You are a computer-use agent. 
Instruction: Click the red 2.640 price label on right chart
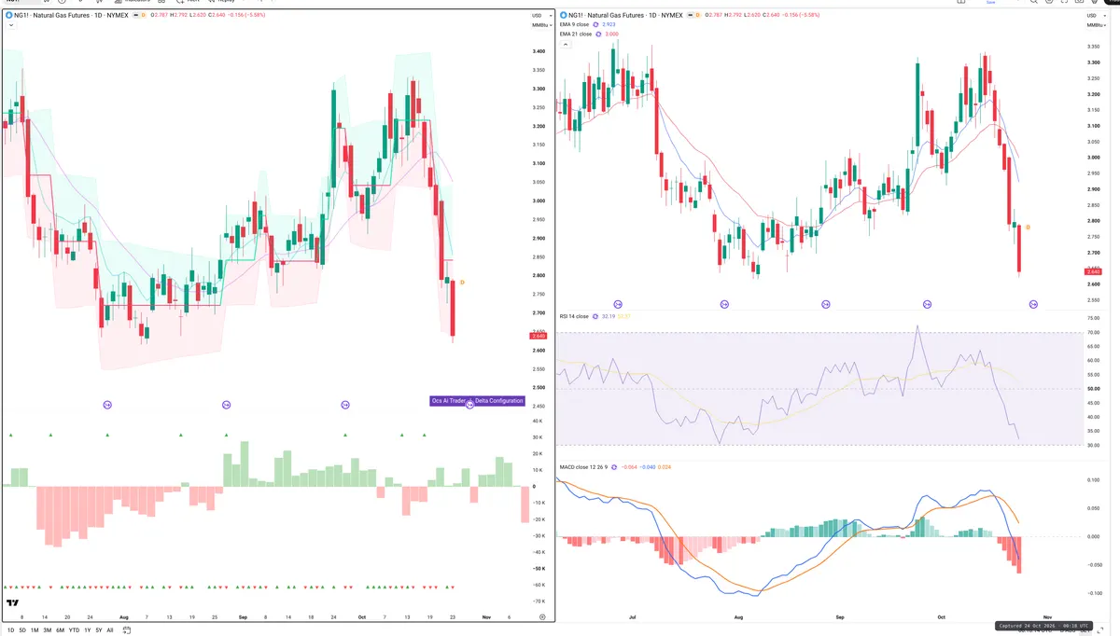tap(1094, 271)
